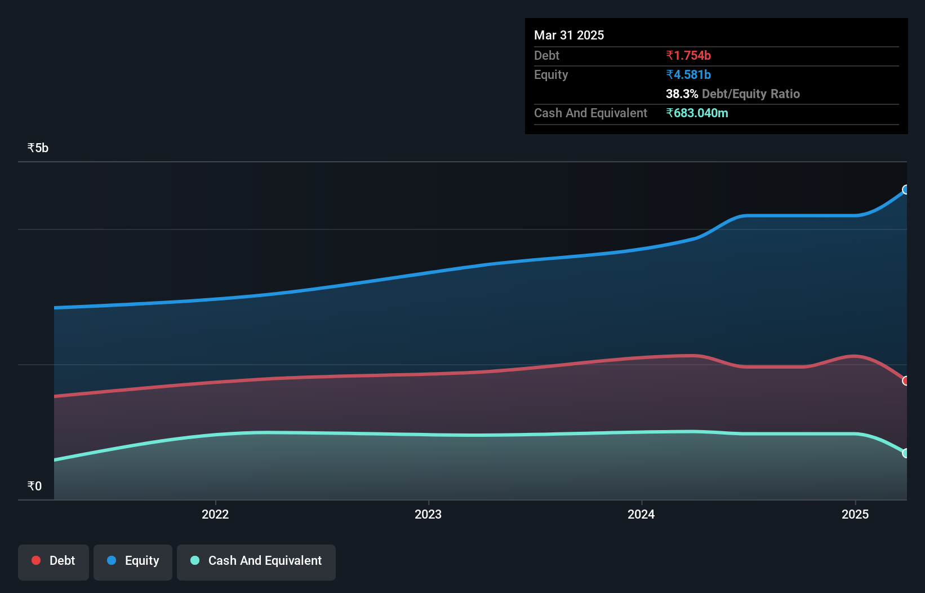The image size is (925, 593).
Task: Click the 38.3% Debt/Equity Ratio text
Action: point(733,94)
